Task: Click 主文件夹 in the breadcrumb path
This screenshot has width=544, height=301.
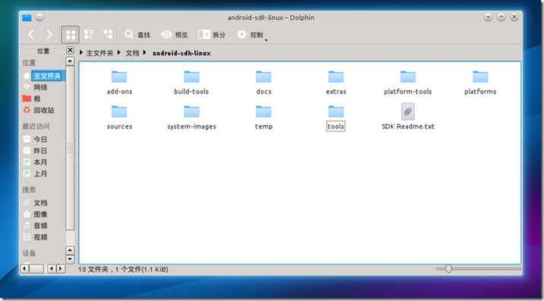Action: tap(100, 53)
